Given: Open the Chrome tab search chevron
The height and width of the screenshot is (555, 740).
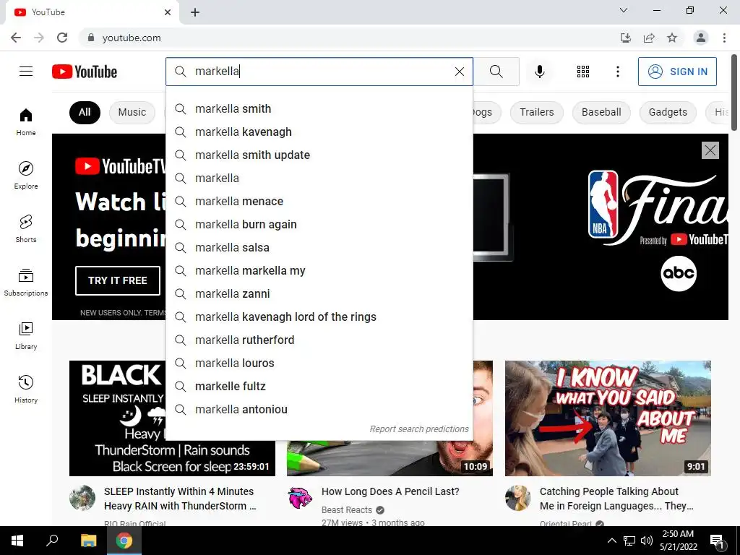Looking at the screenshot, I should point(624,10).
